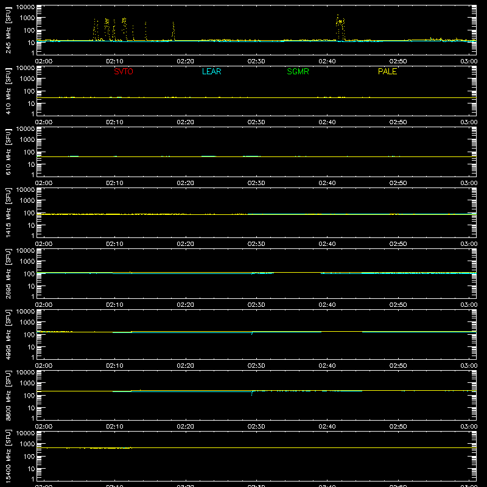The width and height of the screenshot is (487, 487).
Task: Click the cyan dip near 02:30 on the 8800 MHz trace
Action: click(251, 393)
